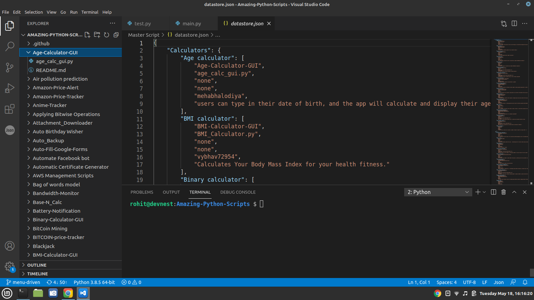
Task: Click the menu-driven branch in status bar
Action: pos(23,282)
